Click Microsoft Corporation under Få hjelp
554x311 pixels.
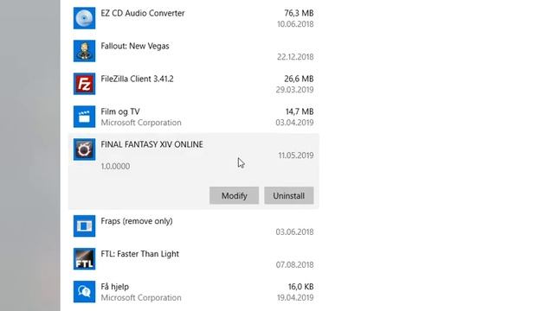(141, 297)
